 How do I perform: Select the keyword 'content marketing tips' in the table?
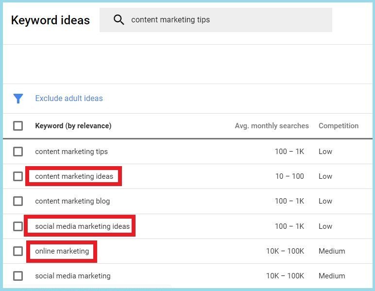pos(71,152)
